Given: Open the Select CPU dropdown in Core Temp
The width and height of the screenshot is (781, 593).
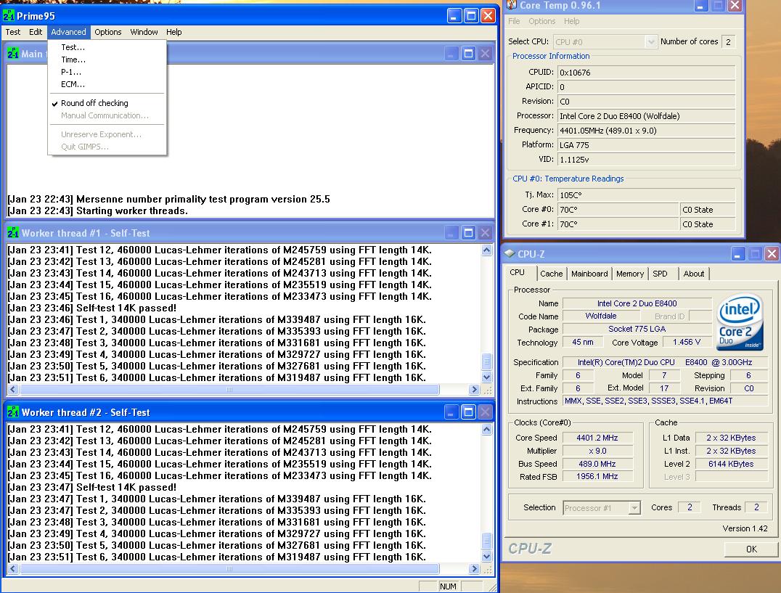Looking at the screenshot, I should pyautogui.click(x=650, y=42).
